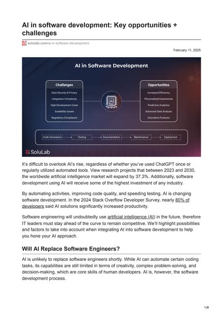
Task: Click 'Predictive Analytics' entry
Action: (158, 105)
